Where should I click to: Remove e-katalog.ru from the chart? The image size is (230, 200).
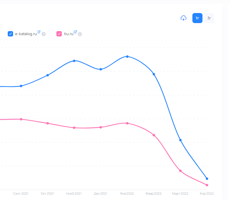tap(44, 34)
